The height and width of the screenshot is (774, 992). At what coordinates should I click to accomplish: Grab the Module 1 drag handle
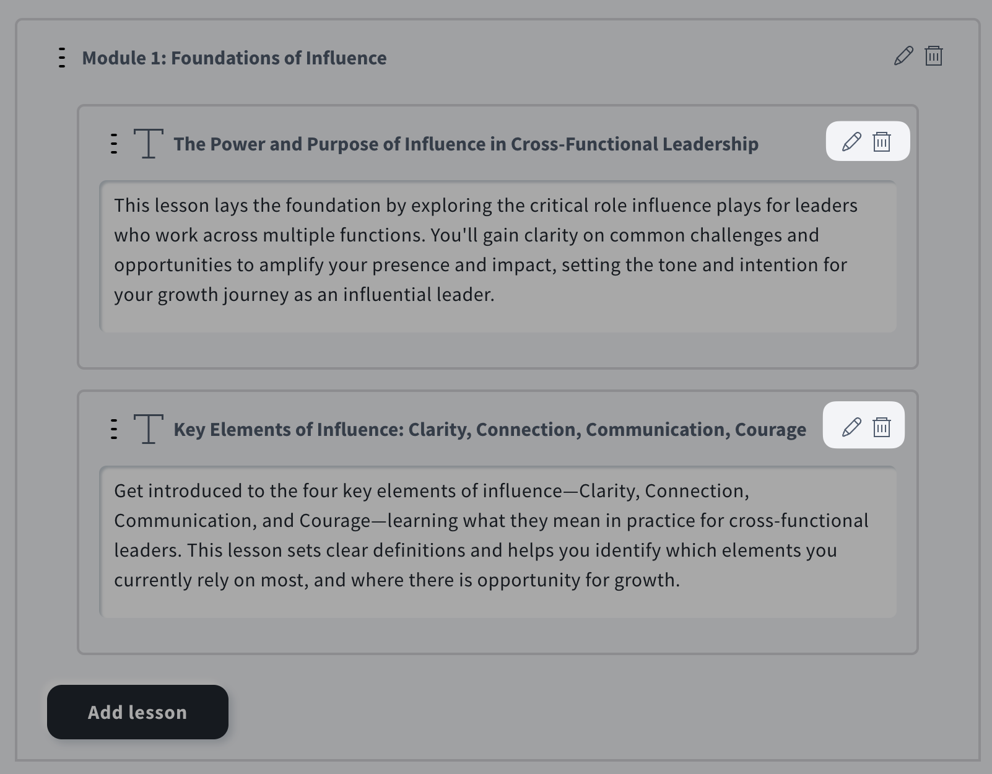[62, 58]
